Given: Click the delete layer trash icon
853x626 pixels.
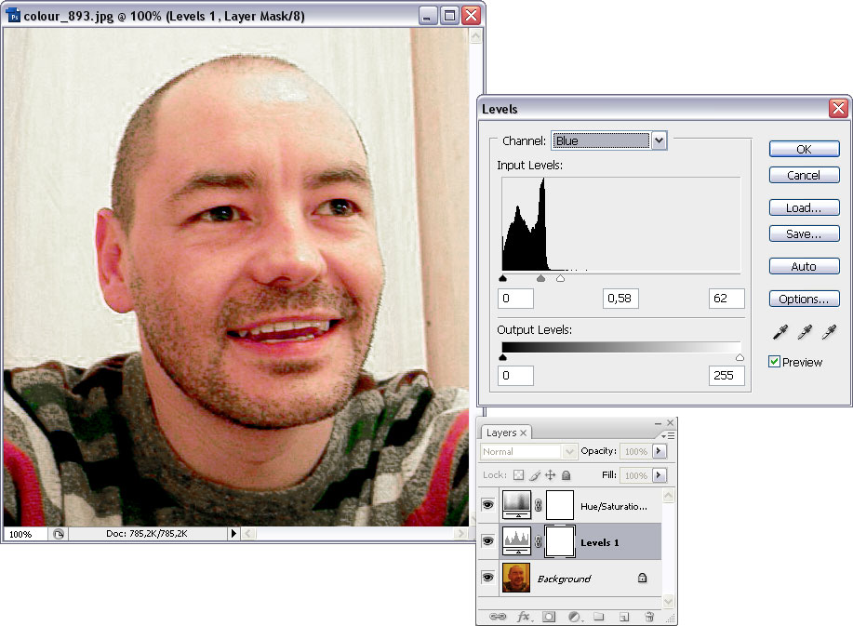Looking at the screenshot, I should tap(649, 616).
